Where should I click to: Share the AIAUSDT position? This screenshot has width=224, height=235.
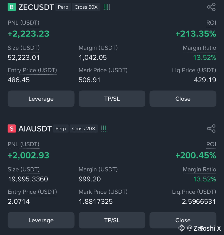(x=211, y=129)
